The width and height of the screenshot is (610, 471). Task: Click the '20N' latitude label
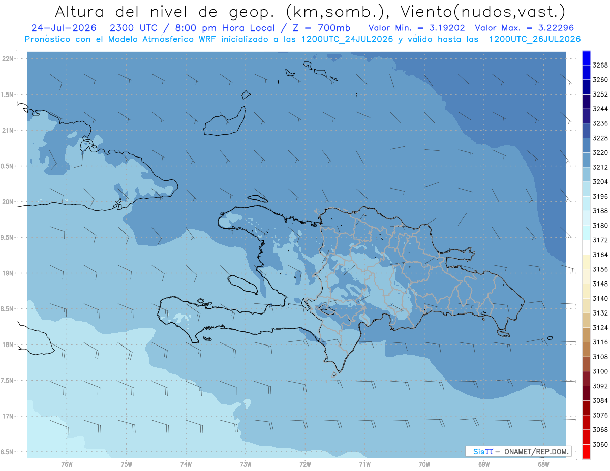(x=9, y=202)
